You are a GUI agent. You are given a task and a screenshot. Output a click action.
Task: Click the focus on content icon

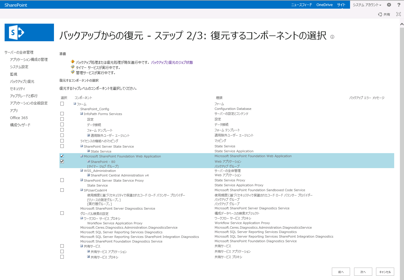point(399,14)
